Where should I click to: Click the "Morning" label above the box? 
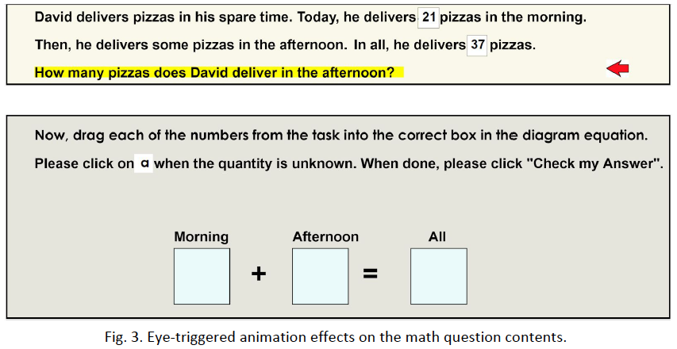201,236
